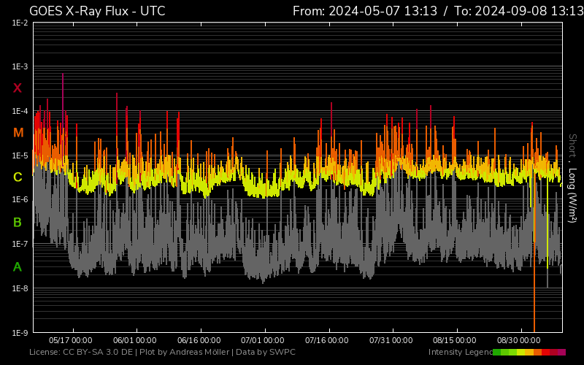Image resolution: width=584 pixels, height=365 pixels.
Task: Click the license and credits text
Action: click(162, 353)
